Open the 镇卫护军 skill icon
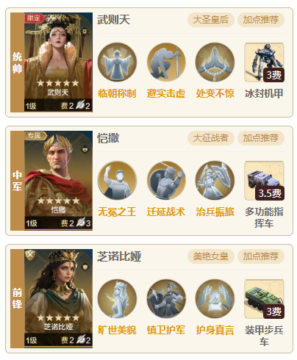 [166, 299]
